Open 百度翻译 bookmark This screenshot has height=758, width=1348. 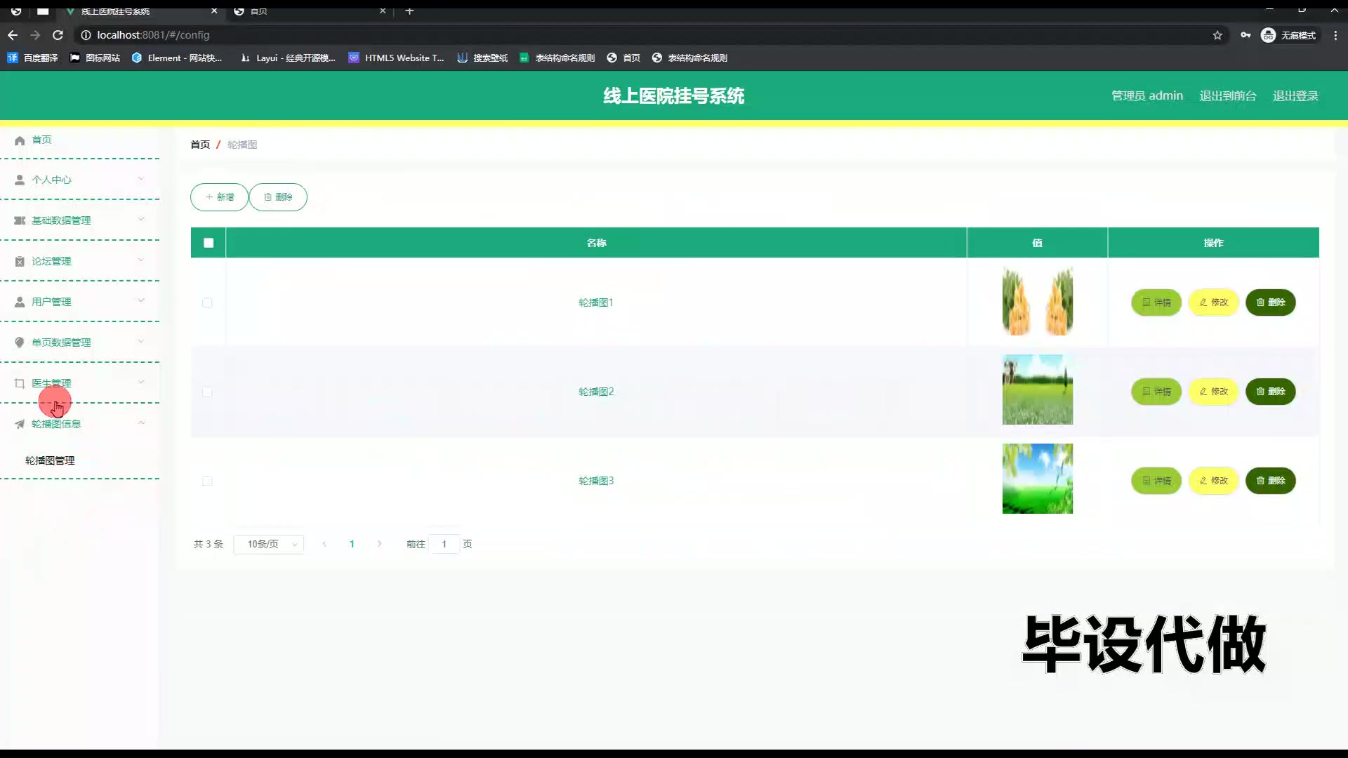click(32, 58)
